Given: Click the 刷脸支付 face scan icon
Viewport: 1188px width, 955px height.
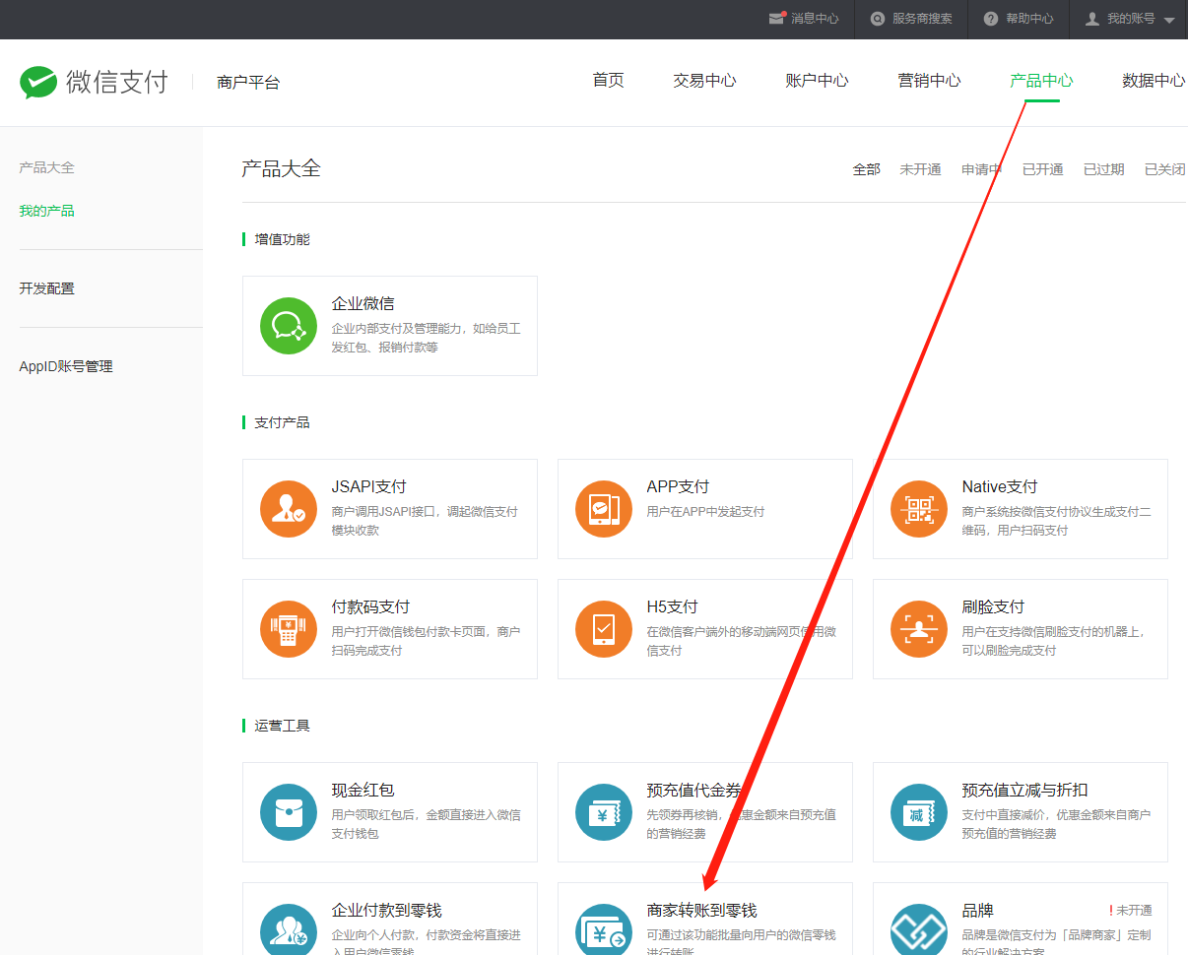Looking at the screenshot, I should pyautogui.click(x=919, y=629).
